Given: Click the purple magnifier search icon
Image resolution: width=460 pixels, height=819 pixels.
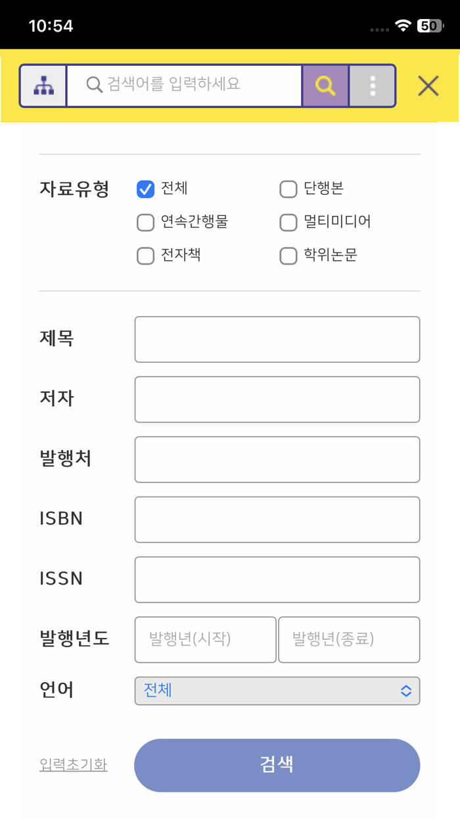Looking at the screenshot, I should pyautogui.click(x=325, y=86).
